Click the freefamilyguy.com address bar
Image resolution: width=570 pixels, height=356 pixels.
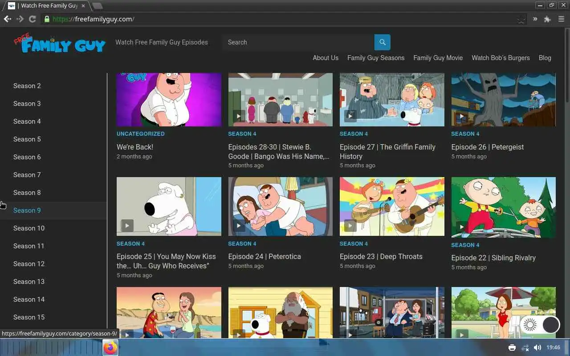tap(283, 19)
